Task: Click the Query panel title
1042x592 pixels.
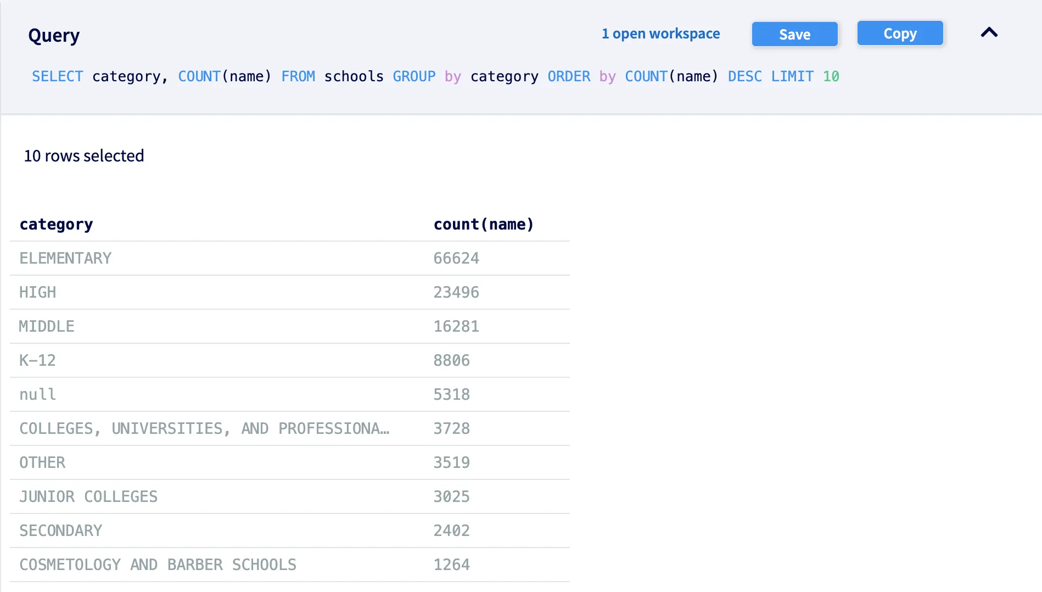Action: [54, 35]
